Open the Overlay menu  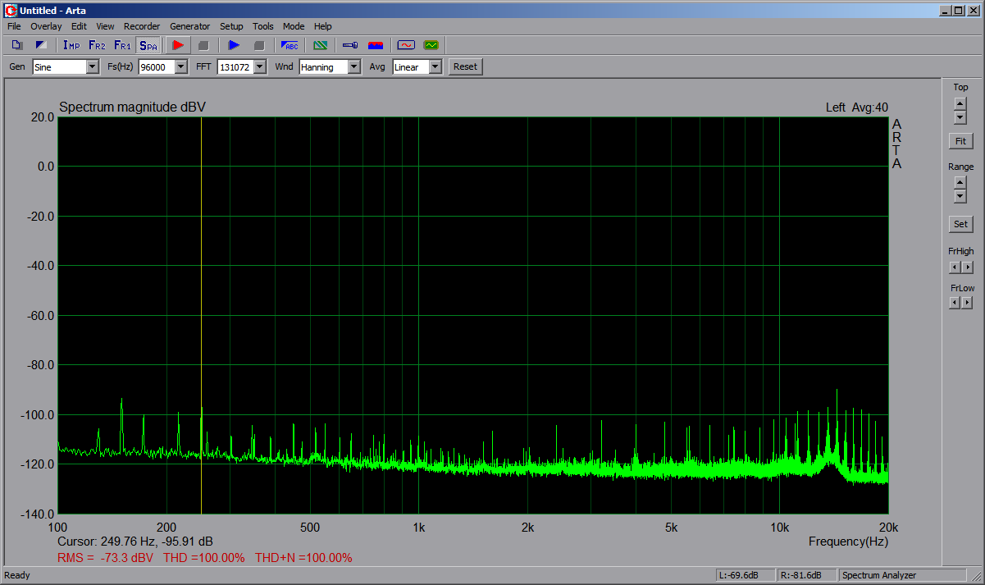pos(46,26)
